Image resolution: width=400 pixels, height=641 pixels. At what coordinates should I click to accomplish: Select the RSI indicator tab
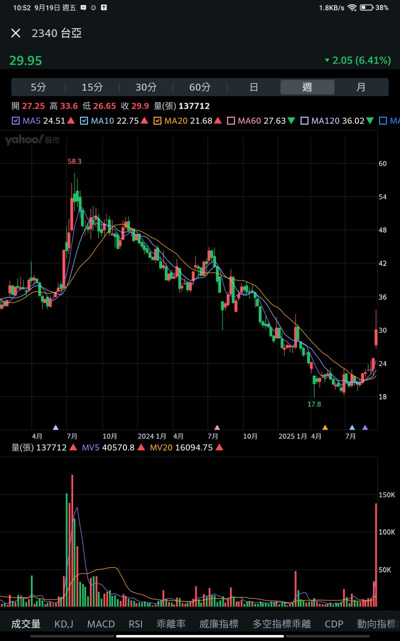135,624
